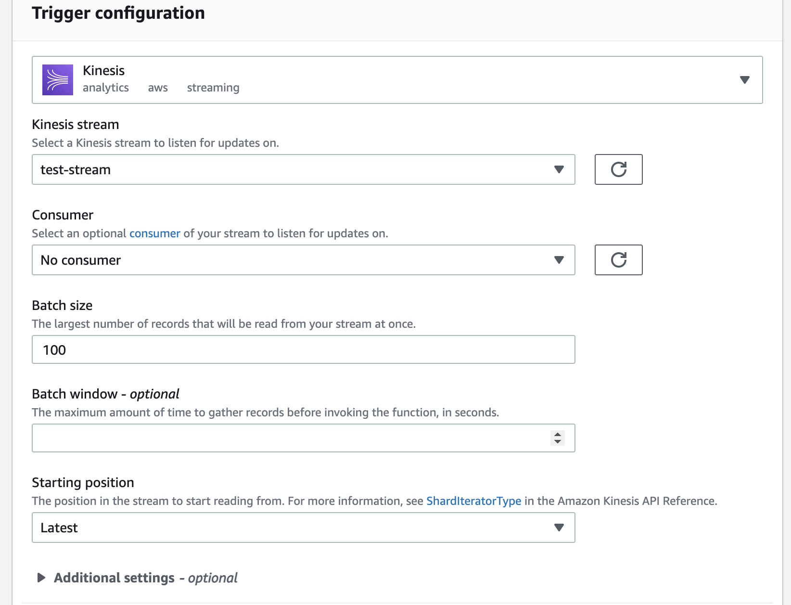Click the arrow on the Latest dropdown

pos(559,528)
